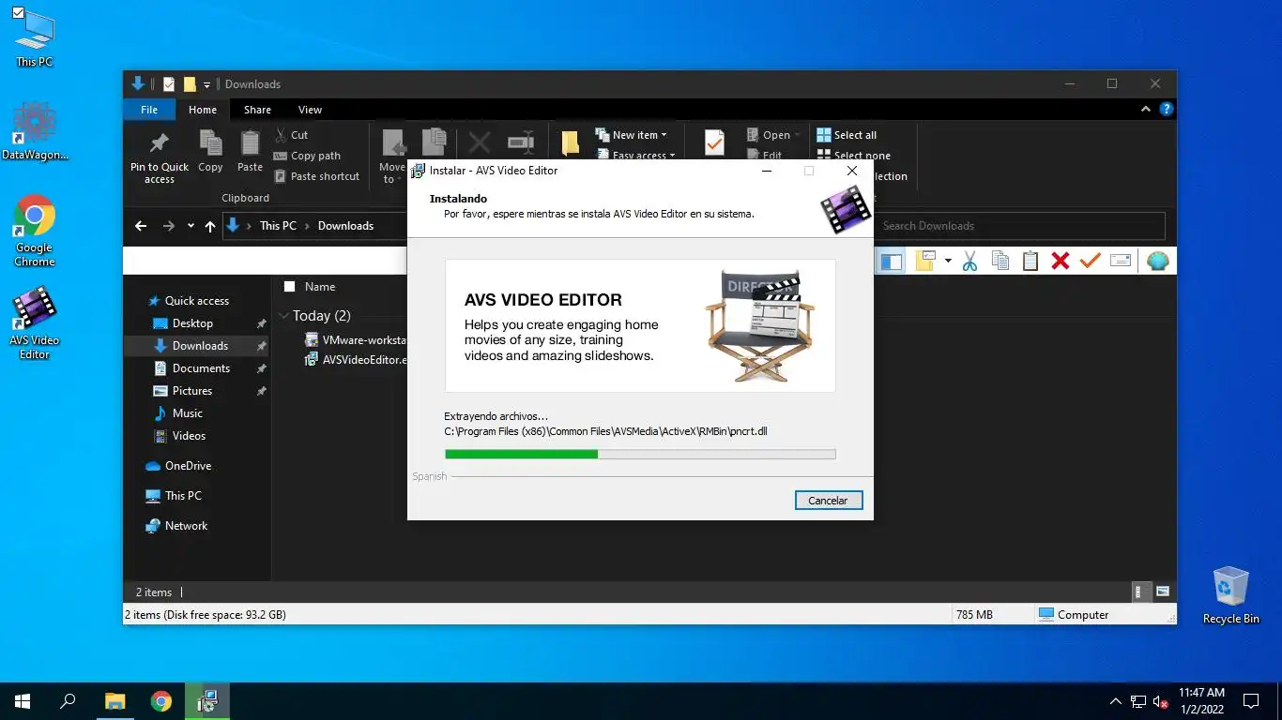Expand the This PC breadcrumb chevron
The height and width of the screenshot is (720, 1282).
[x=307, y=226]
